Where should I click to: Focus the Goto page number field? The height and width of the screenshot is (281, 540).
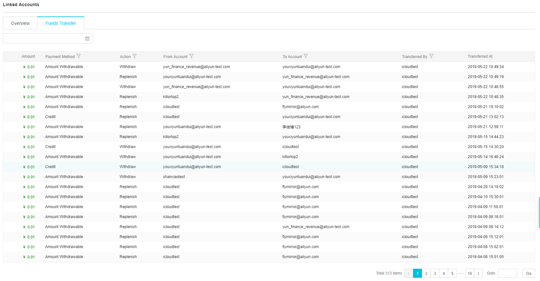pos(507,273)
